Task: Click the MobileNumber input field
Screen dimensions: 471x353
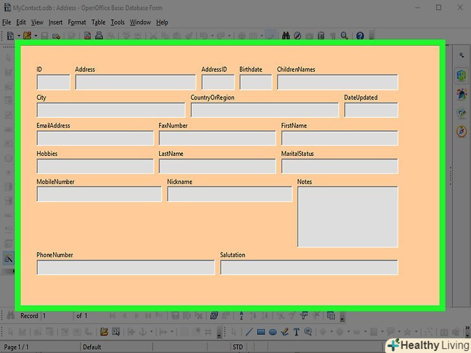Action: pyautogui.click(x=99, y=194)
